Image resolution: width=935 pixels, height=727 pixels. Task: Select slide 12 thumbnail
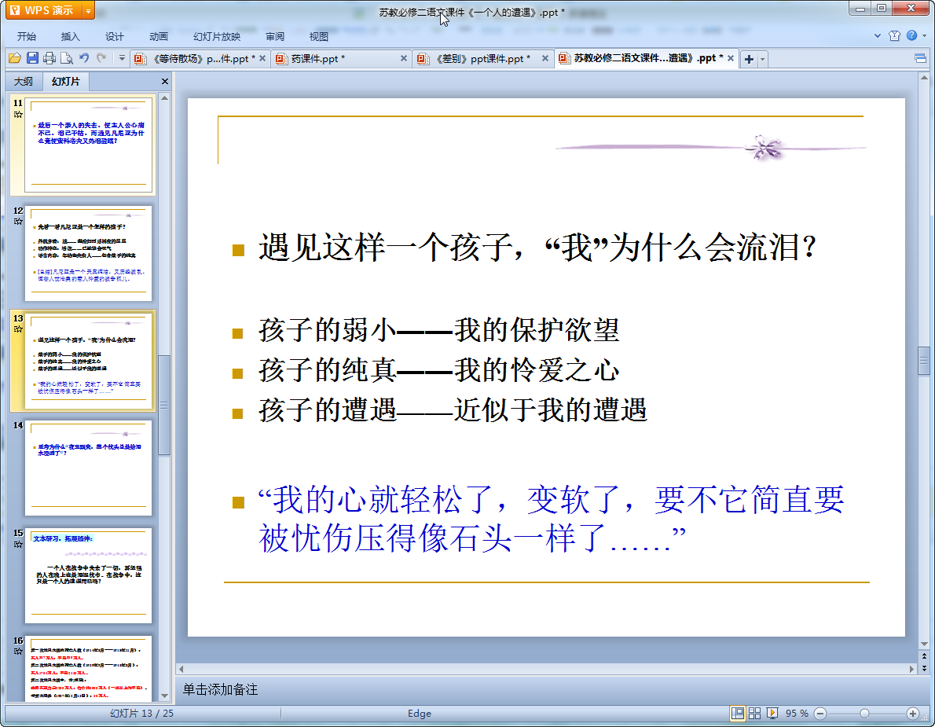(x=88, y=253)
